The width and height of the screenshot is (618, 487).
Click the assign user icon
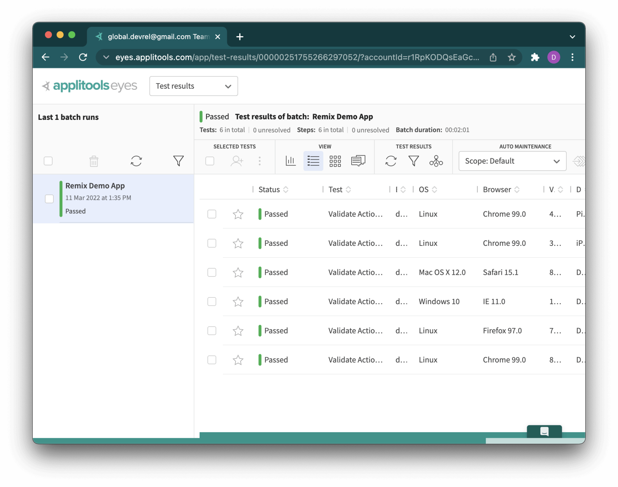(237, 161)
